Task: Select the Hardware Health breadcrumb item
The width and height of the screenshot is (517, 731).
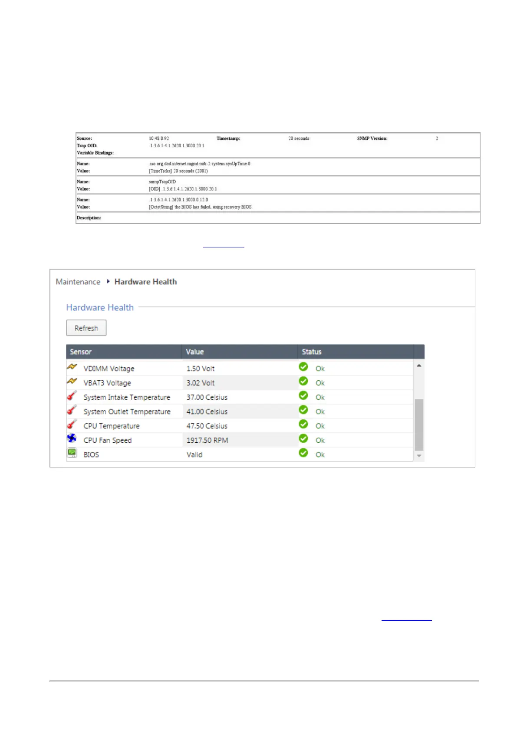Action: click(x=145, y=282)
